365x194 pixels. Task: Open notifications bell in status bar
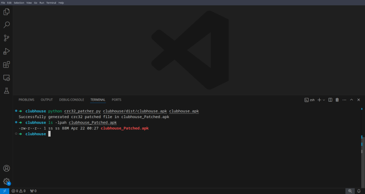pyautogui.click(x=359, y=191)
